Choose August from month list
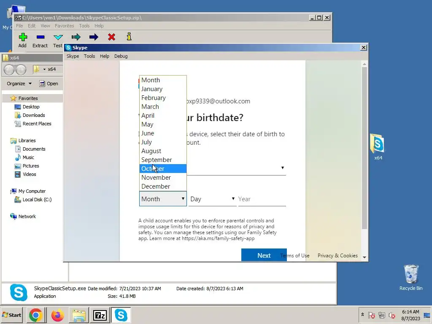This screenshot has width=432, height=324. (163, 151)
